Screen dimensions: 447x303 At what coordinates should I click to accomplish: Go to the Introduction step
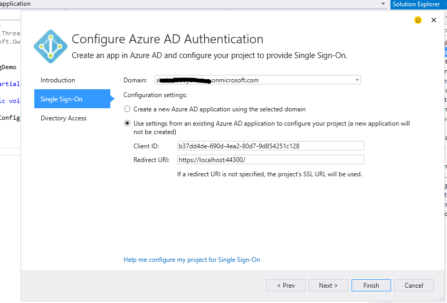click(58, 80)
